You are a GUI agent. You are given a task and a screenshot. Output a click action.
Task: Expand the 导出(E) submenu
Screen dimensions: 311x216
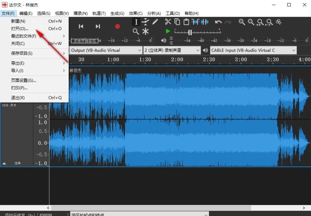(35, 63)
